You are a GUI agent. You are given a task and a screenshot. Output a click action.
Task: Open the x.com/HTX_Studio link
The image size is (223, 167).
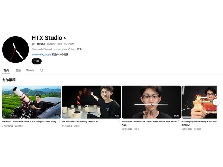[41, 55]
